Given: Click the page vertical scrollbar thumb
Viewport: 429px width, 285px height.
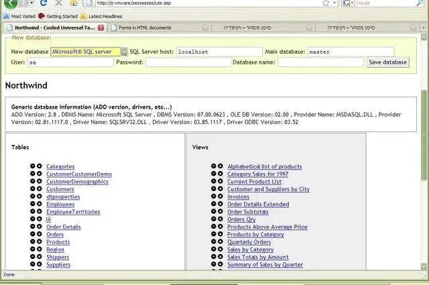Looking at the screenshot, I should (424, 134).
